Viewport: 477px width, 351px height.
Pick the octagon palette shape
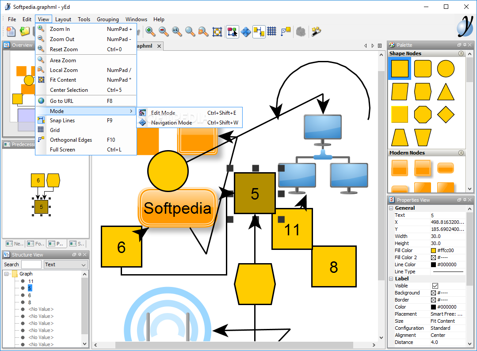point(423,114)
